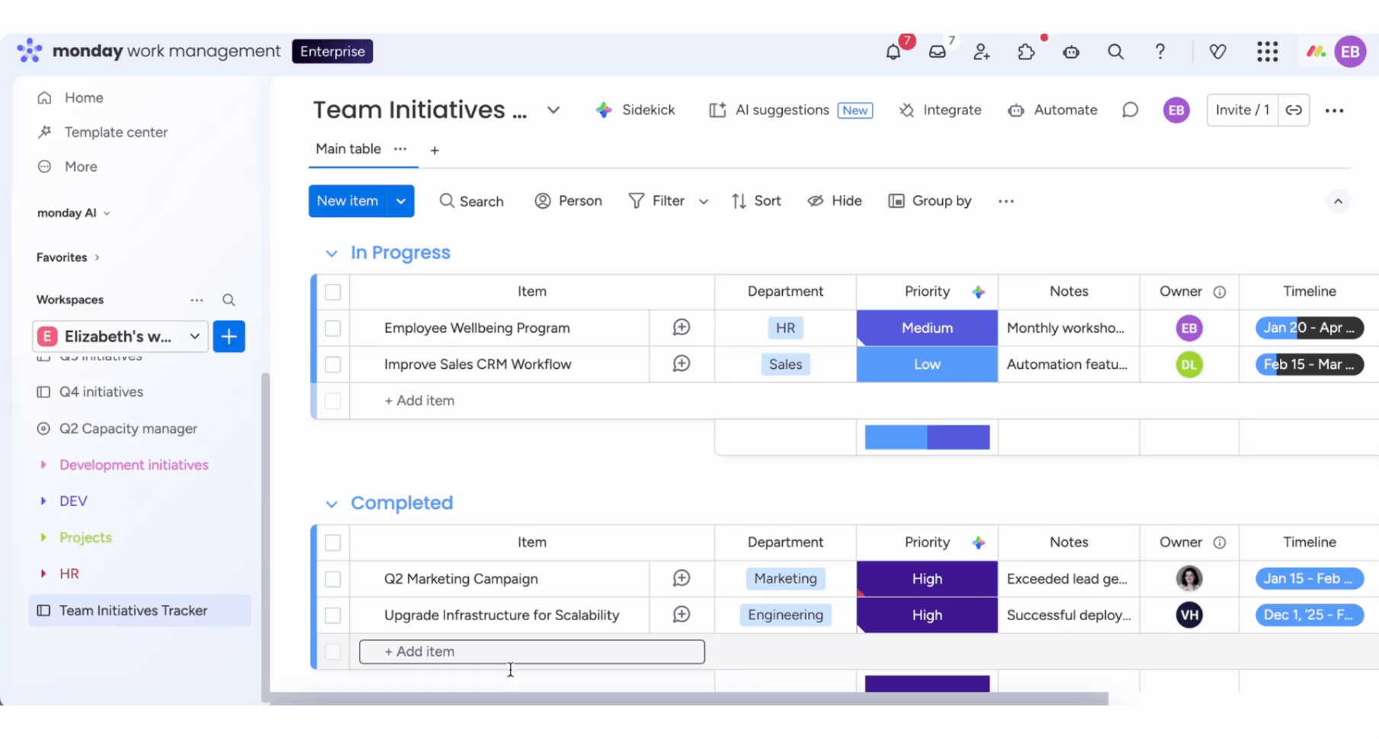
Task: Open the New item dropdown arrow
Action: (400, 201)
